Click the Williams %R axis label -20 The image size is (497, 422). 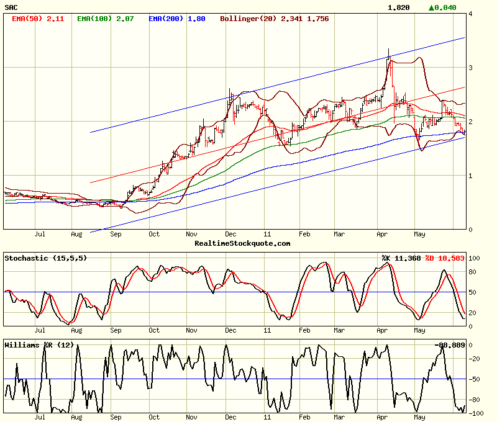(x=474, y=359)
